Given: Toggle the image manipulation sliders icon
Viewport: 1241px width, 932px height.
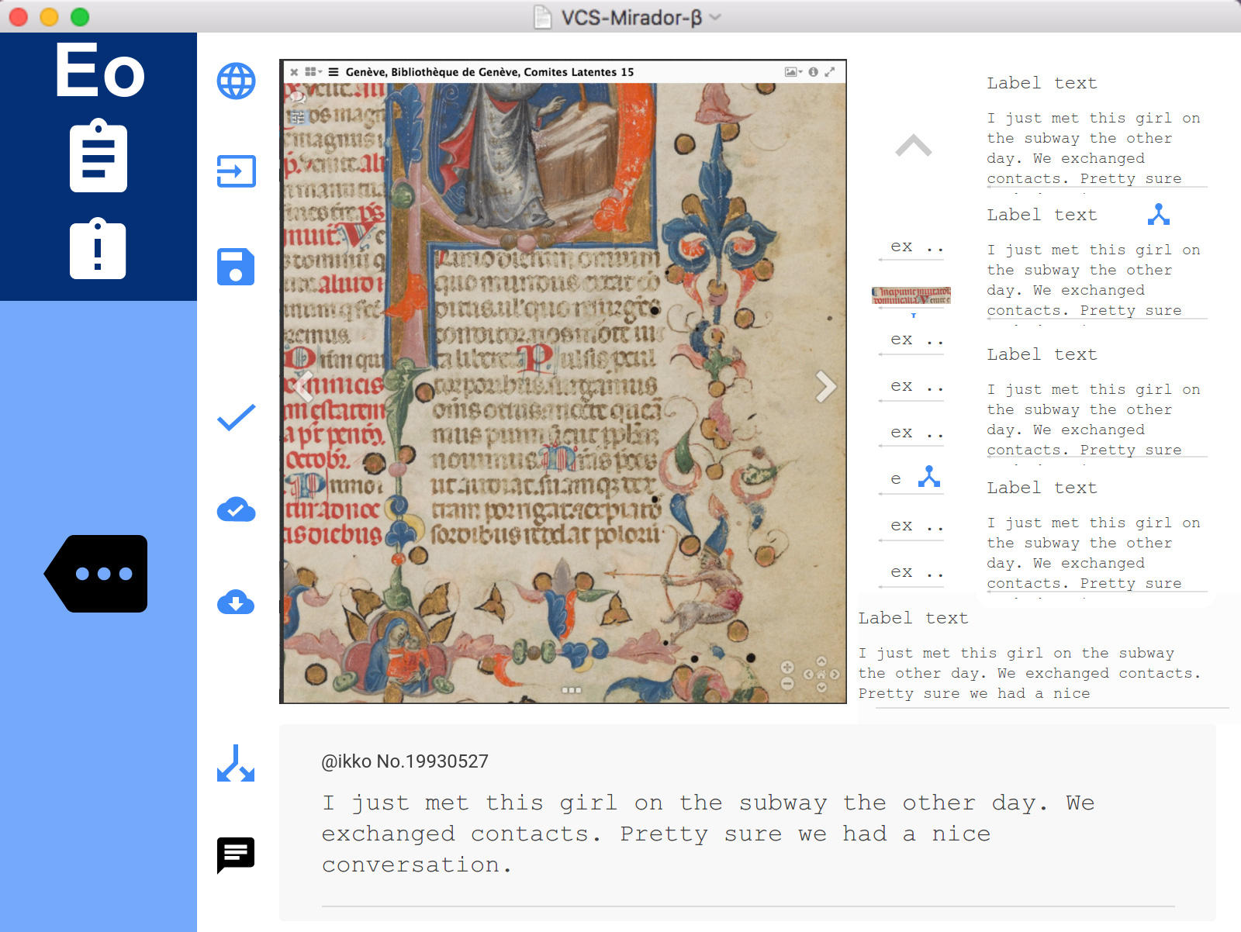Looking at the screenshot, I should pyautogui.click(x=298, y=117).
